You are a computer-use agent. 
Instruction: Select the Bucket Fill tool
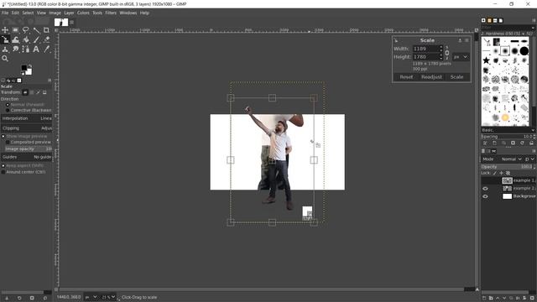[x=26, y=39]
